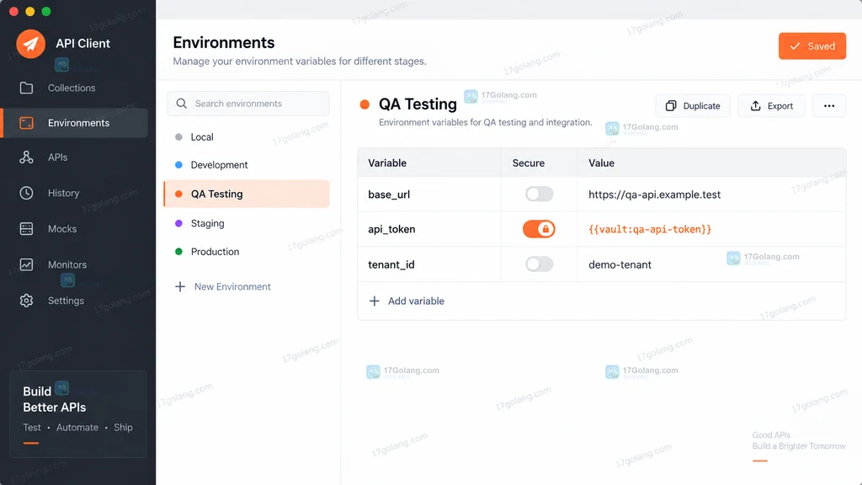
Task: Click the History clock icon
Action: point(26,193)
